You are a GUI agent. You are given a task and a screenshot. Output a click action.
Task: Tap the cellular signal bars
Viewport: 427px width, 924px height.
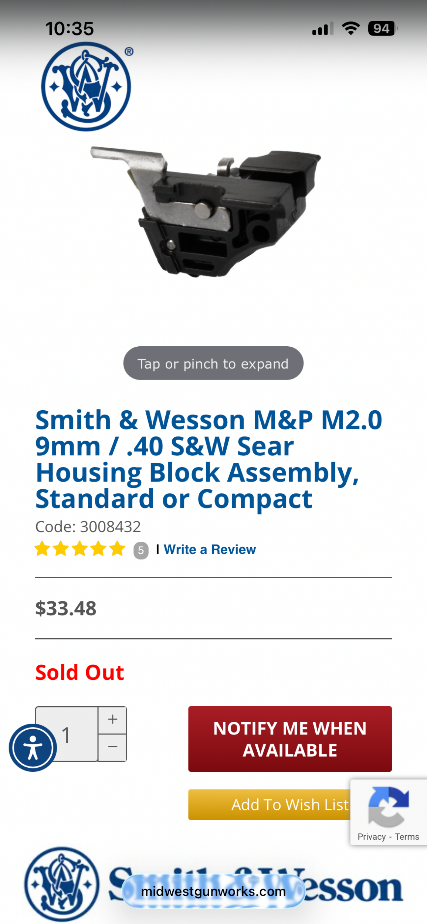click(322, 28)
